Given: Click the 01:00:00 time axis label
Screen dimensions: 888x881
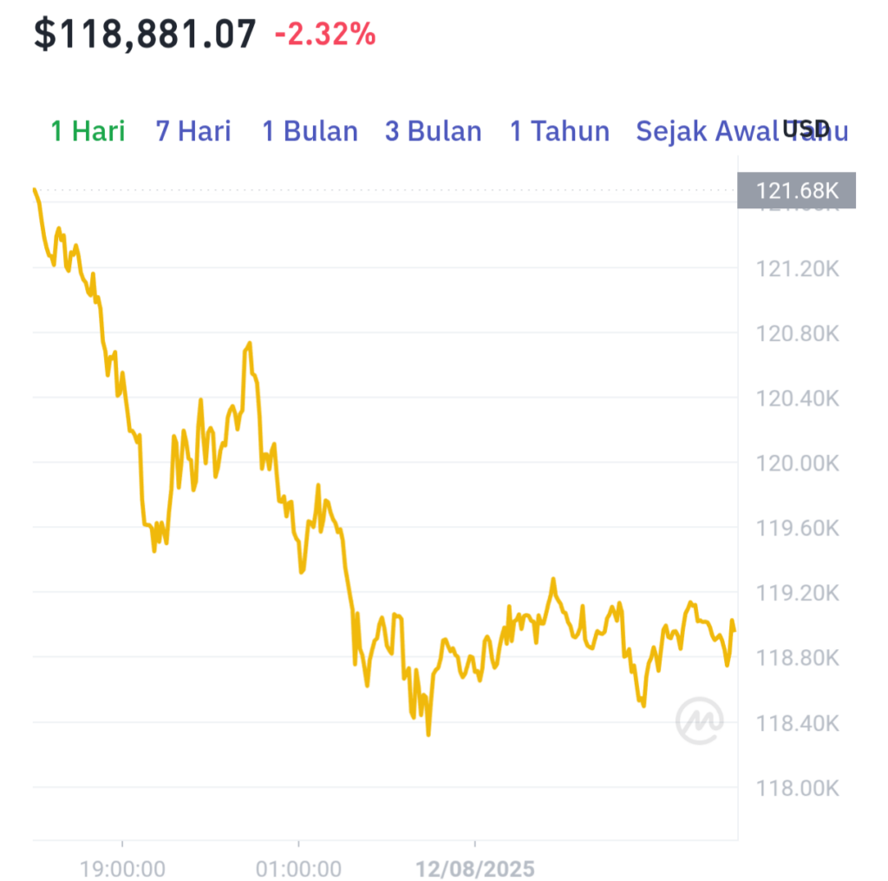Looking at the screenshot, I should (298, 869).
